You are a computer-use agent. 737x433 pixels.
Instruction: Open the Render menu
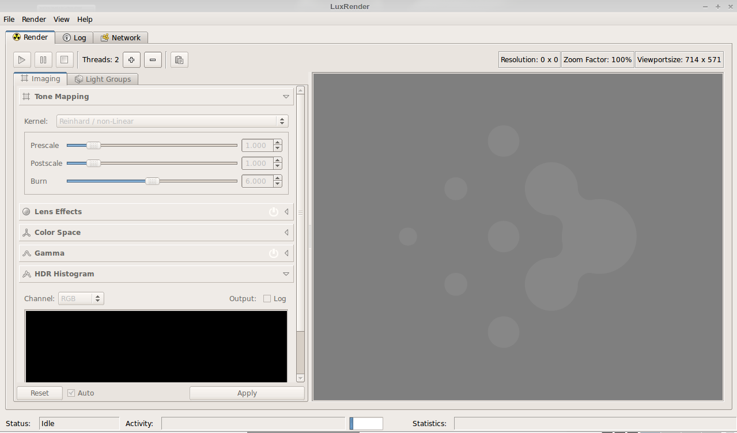[x=34, y=19]
